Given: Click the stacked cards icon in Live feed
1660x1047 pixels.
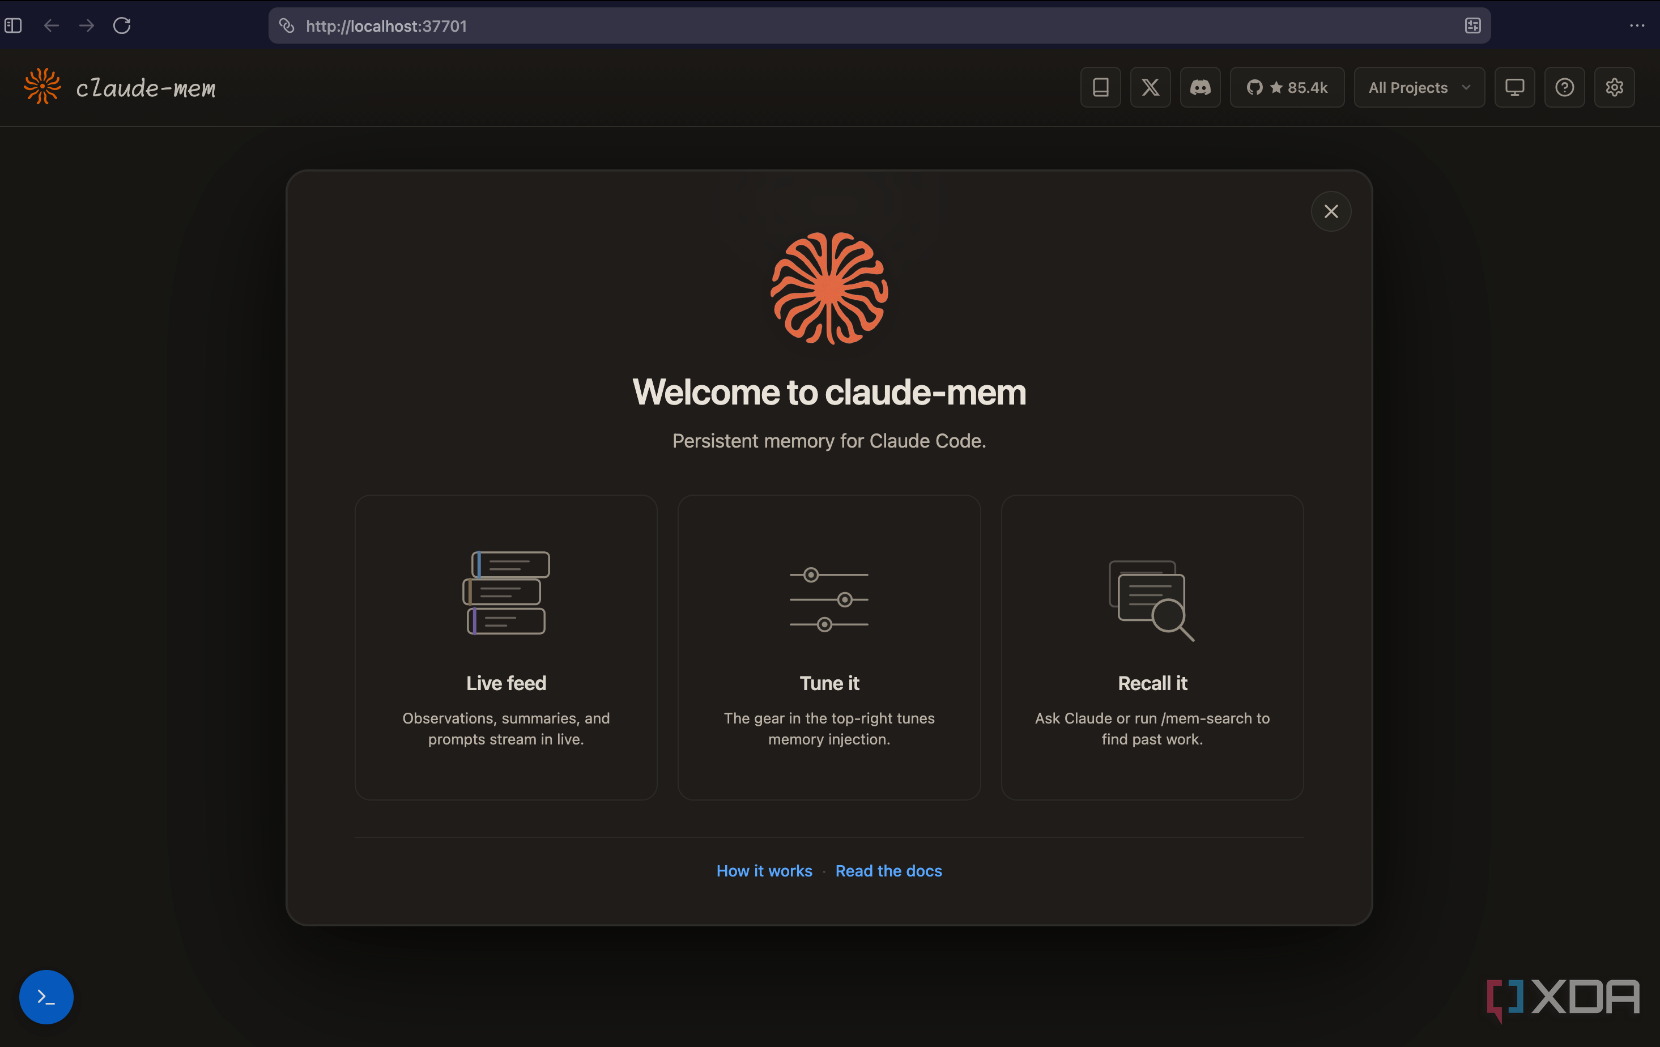Looking at the screenshot, I should 506,593.
